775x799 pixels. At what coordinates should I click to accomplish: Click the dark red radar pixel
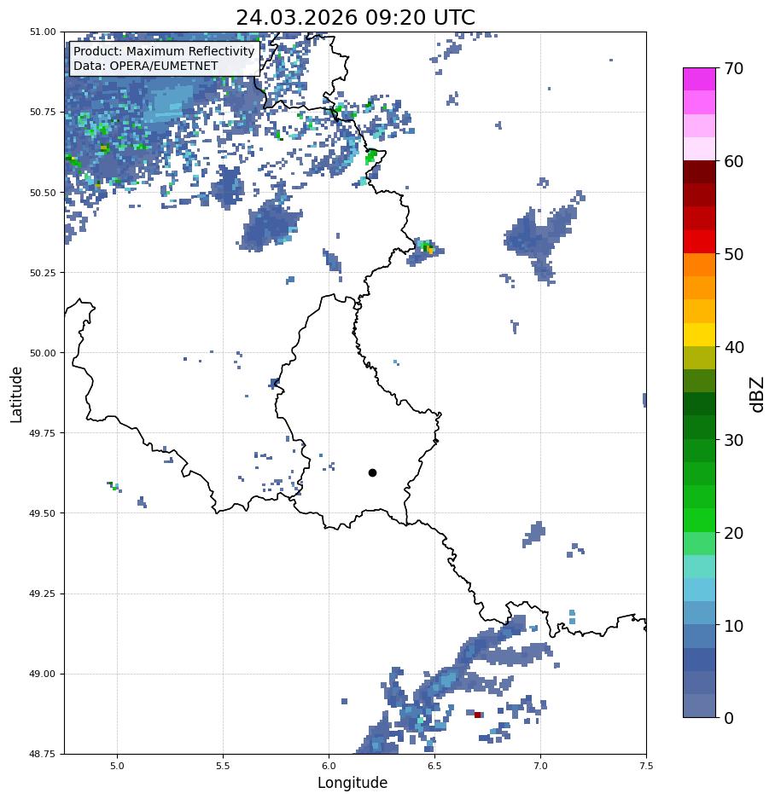478,715
